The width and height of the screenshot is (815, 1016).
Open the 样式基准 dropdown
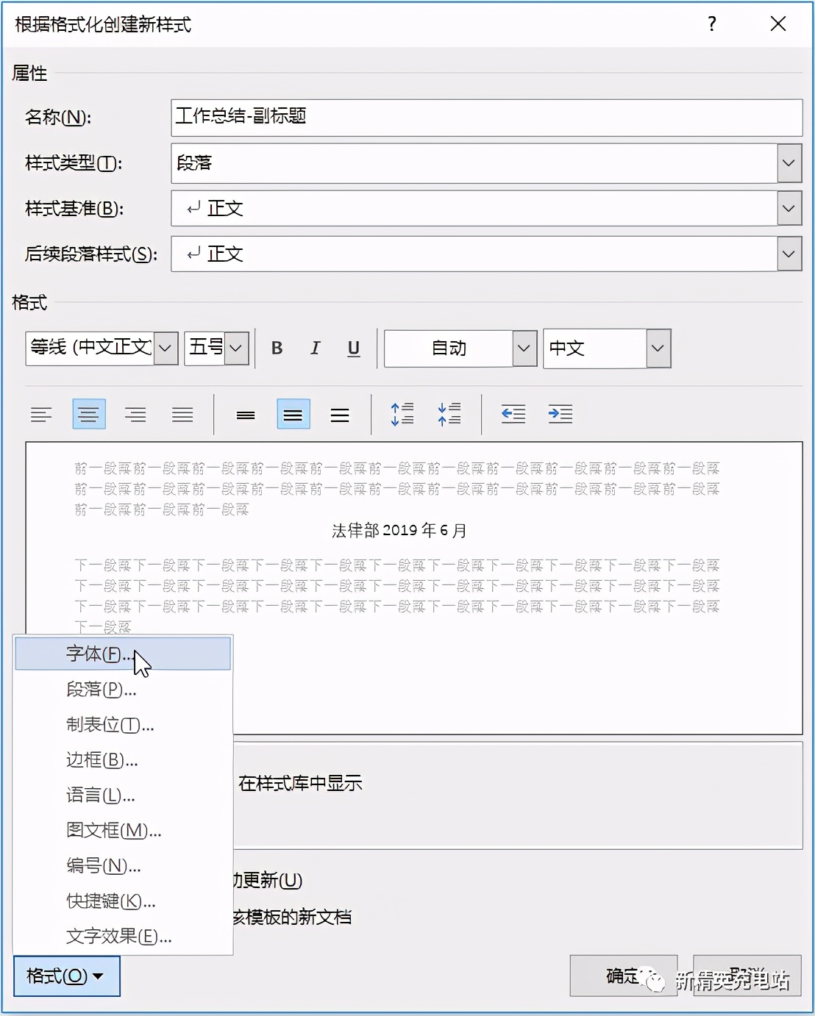click(789, 209)
